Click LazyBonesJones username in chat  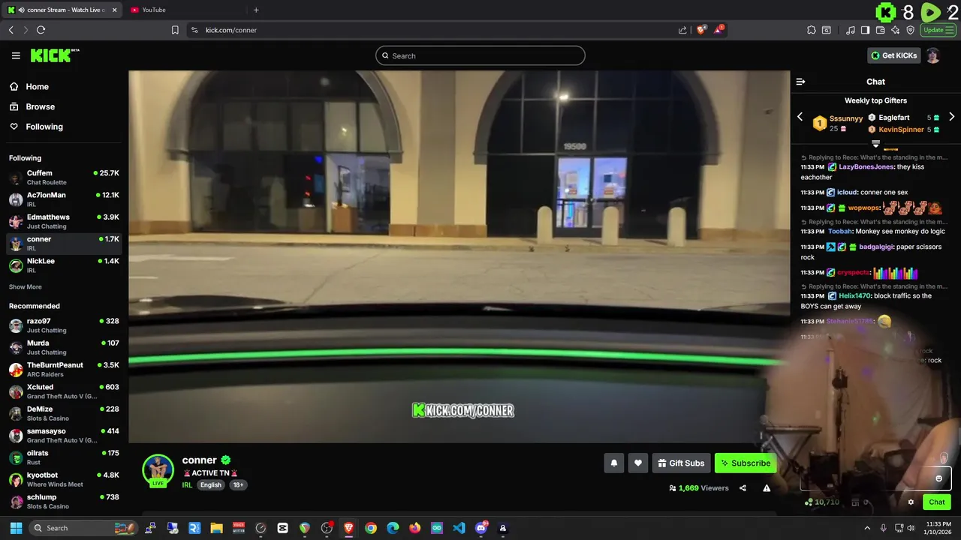click(x=866, y=167)
